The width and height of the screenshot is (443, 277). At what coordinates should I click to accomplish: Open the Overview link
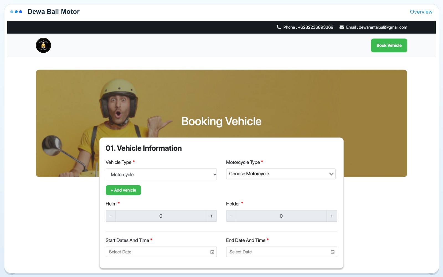coord(421,12)
